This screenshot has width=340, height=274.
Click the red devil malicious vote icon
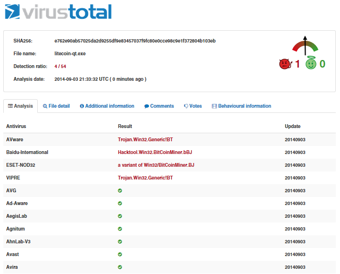coord(285,64)
